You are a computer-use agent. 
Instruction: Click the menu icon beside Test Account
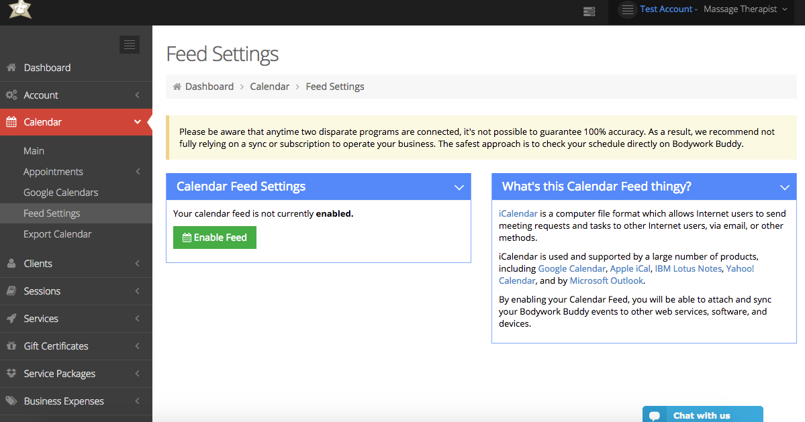pos(627,9)
